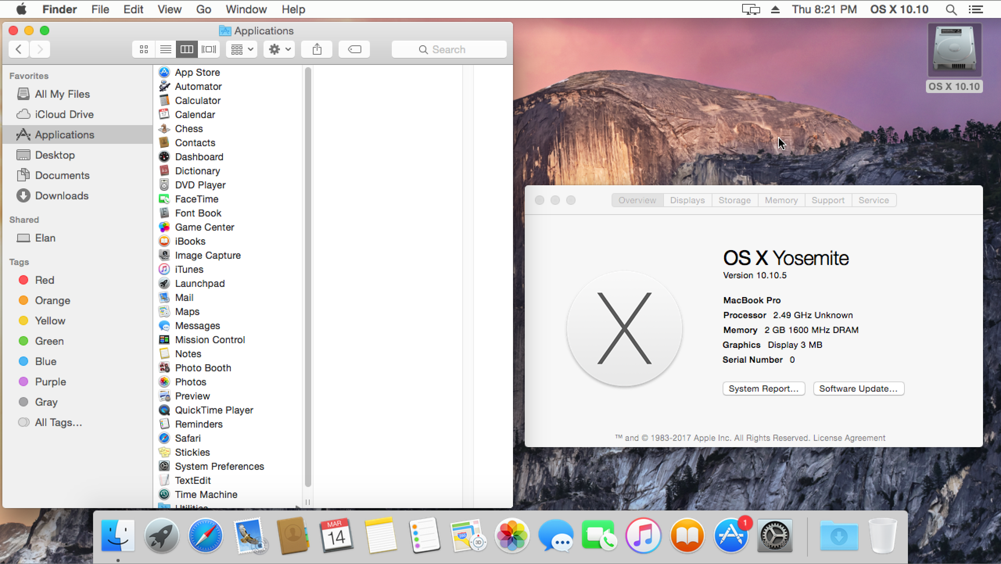
Task: Open System Report dialog
Action: pos(763,388)
